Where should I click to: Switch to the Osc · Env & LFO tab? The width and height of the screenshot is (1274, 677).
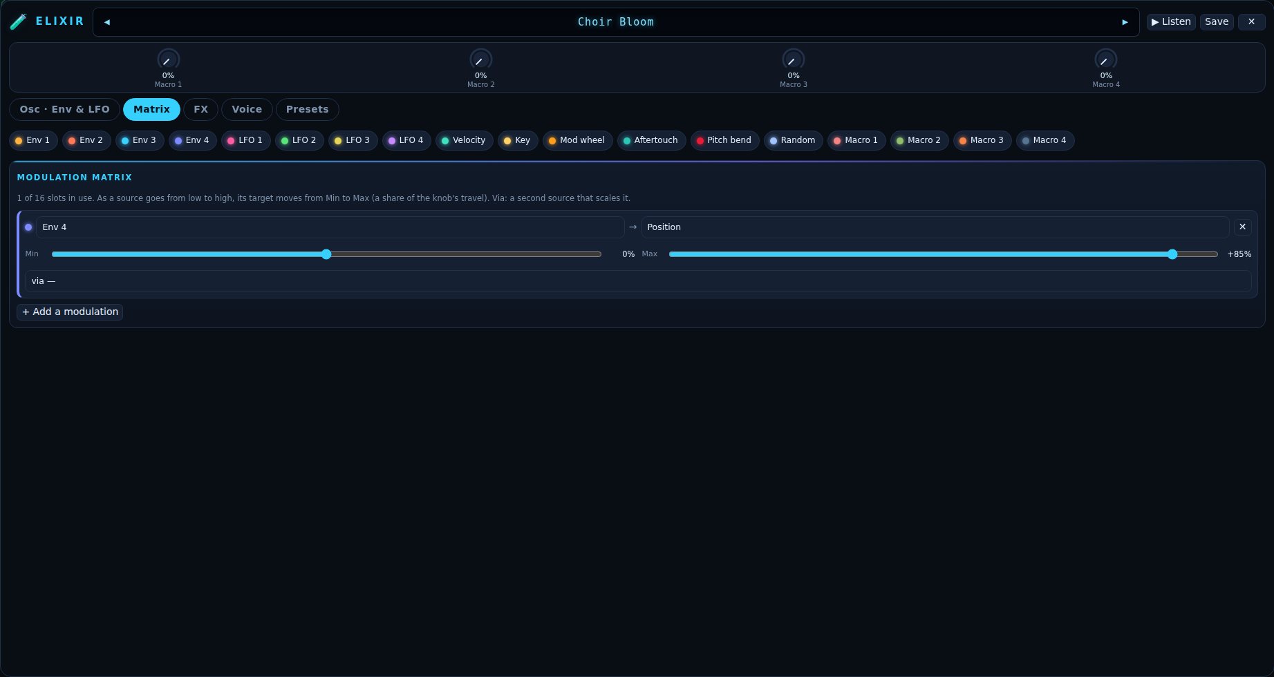tap(64, 109)
